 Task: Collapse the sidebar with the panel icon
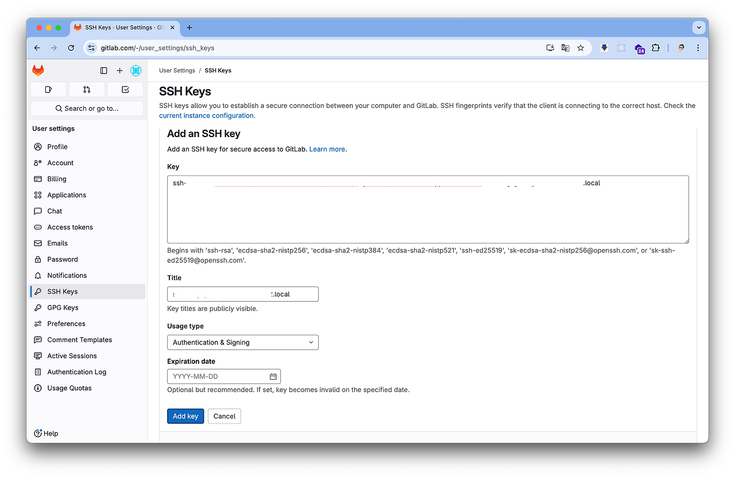103,70
